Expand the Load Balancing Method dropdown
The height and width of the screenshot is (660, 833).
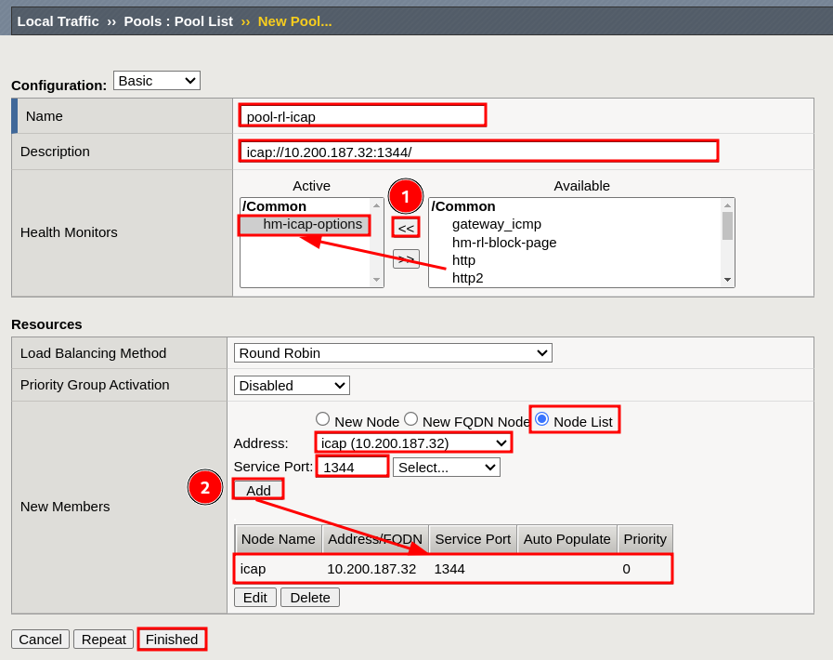tap(393, 353)
